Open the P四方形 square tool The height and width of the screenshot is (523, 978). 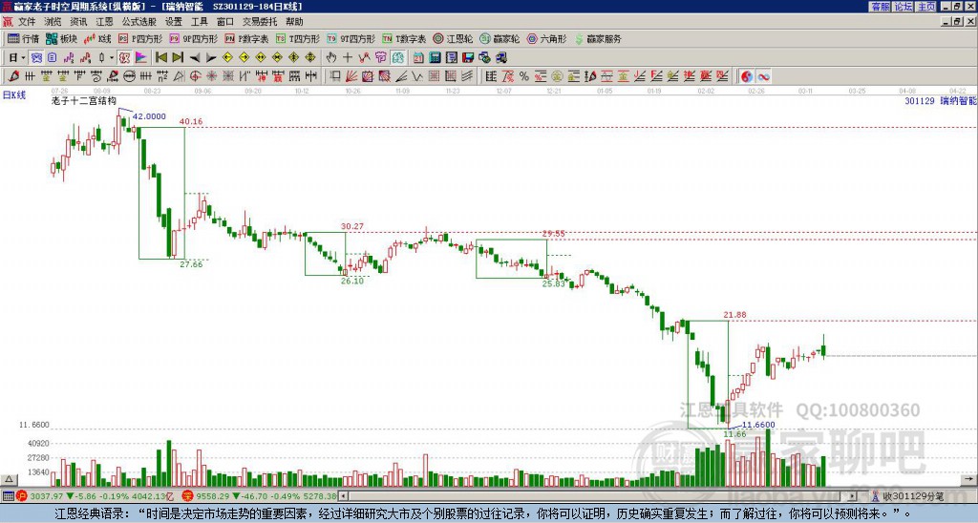(x=140, y=38)
